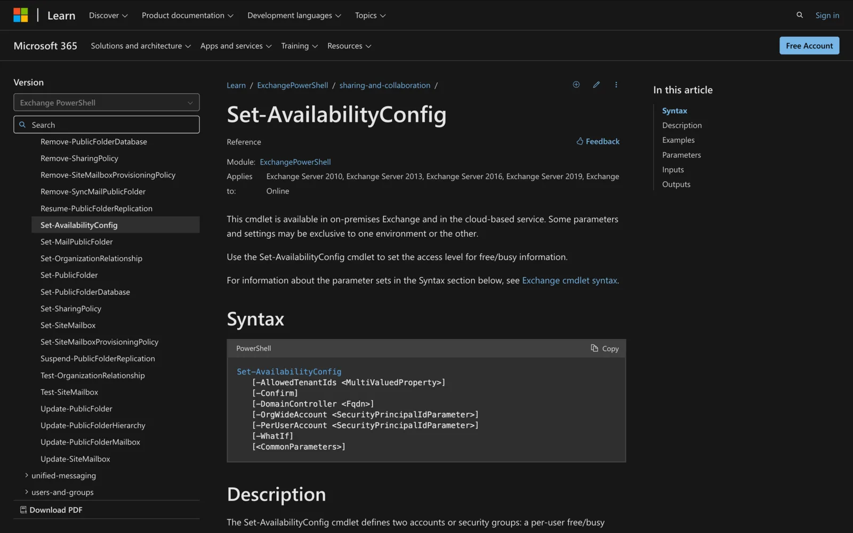Open the Exchange cmdlet syntax link

pos(569,280)
